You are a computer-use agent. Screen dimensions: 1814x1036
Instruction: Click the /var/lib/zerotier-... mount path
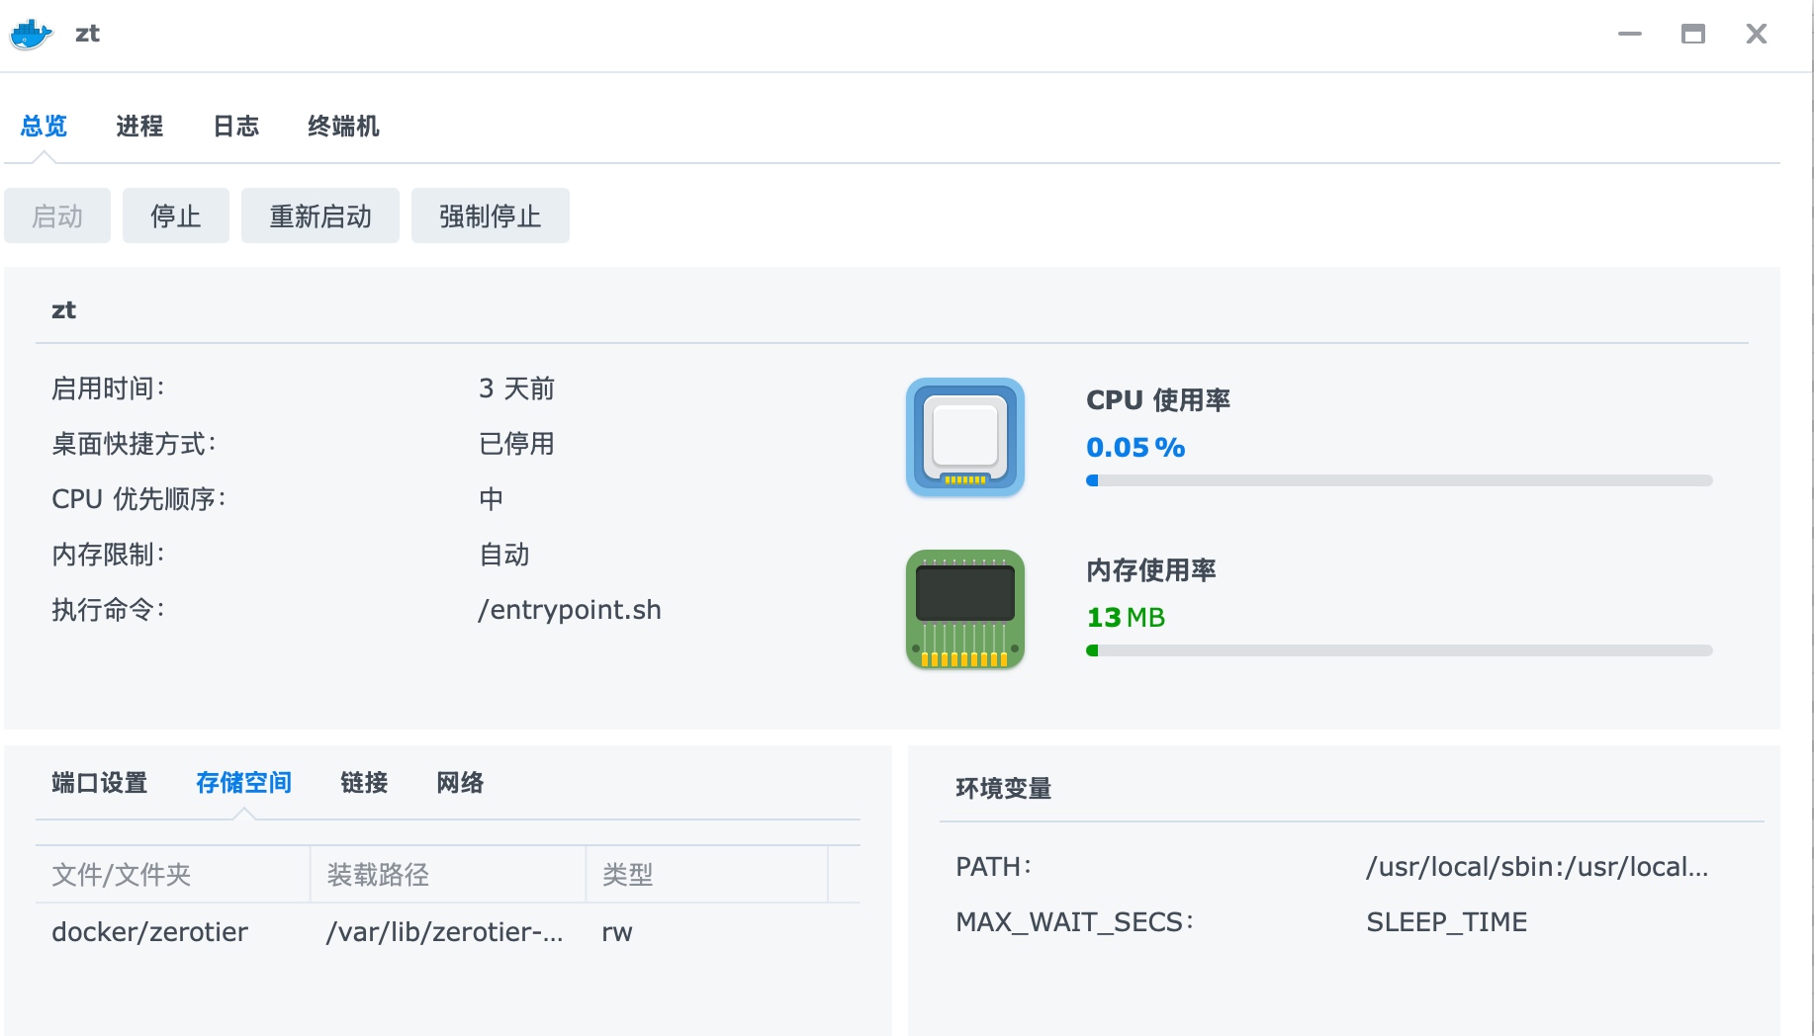(x=445, y=932)
